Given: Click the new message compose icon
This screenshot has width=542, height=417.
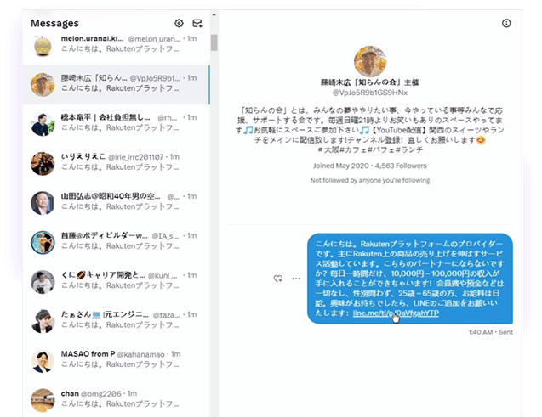Looking at the screenshot, I should [197, 24].
